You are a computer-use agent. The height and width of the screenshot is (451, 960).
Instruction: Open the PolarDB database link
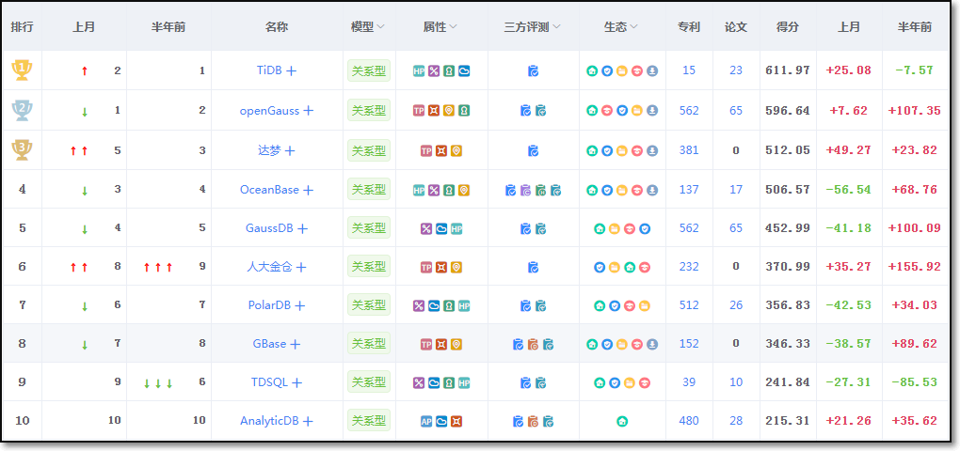269,305
